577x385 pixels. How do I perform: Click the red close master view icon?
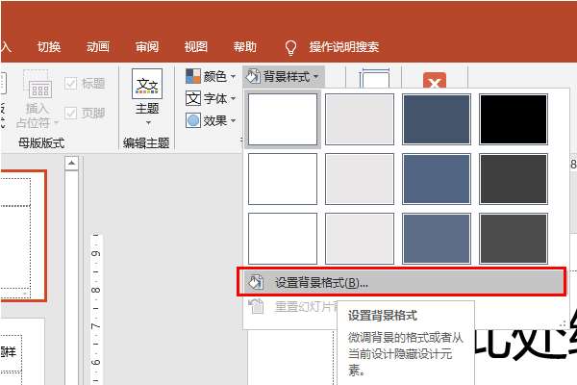point(435,82)
